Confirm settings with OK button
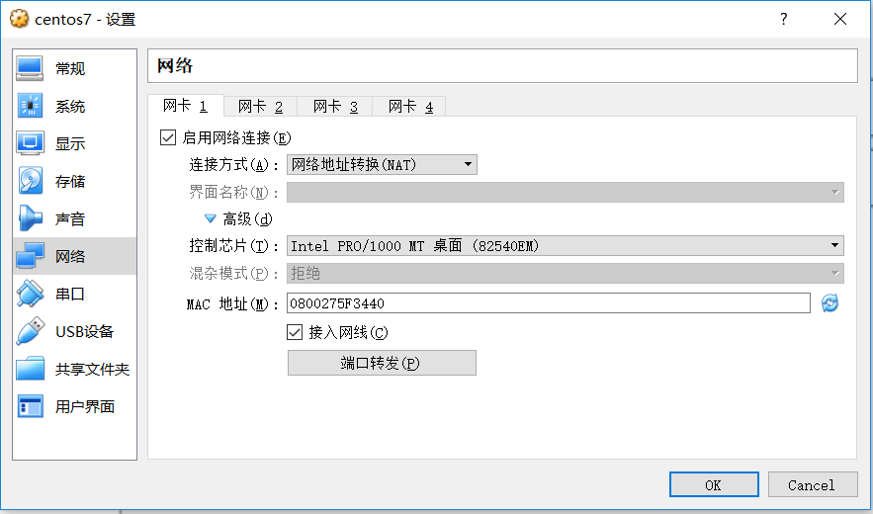The image size is (873, 514). pyautogui.click(x=714, y=484)
